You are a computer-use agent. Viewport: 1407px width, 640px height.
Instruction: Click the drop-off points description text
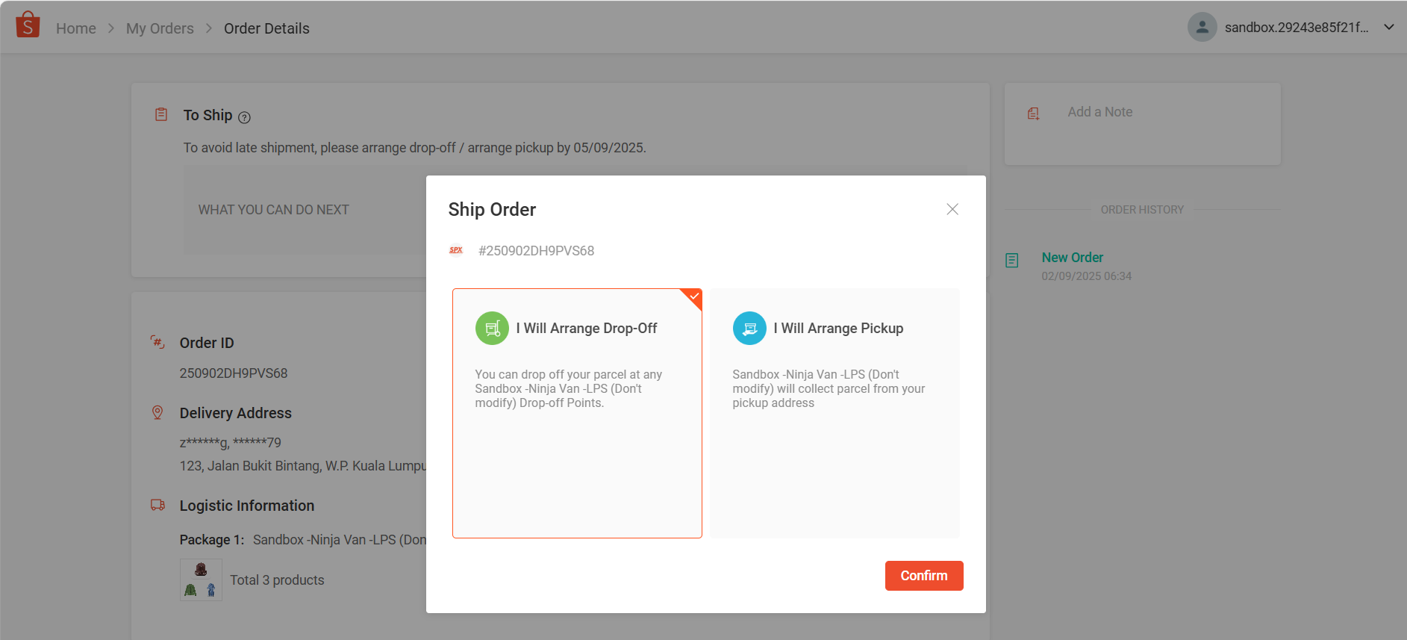click(x=569, y=388)
